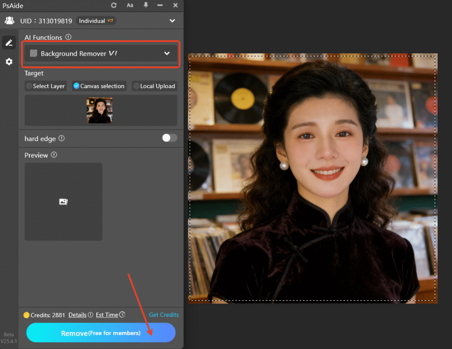Click the pin icon to keep window on top
Image resolution: width=452 pixels, height=349 pixels.
pyautogui.click(x=145, y=6)
